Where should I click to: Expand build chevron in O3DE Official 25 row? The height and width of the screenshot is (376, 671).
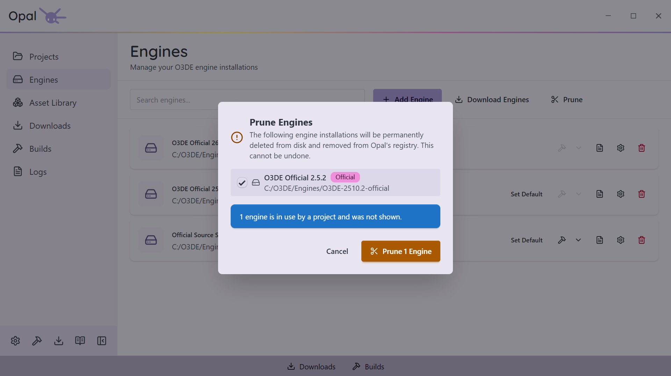(x=578, y=194)
